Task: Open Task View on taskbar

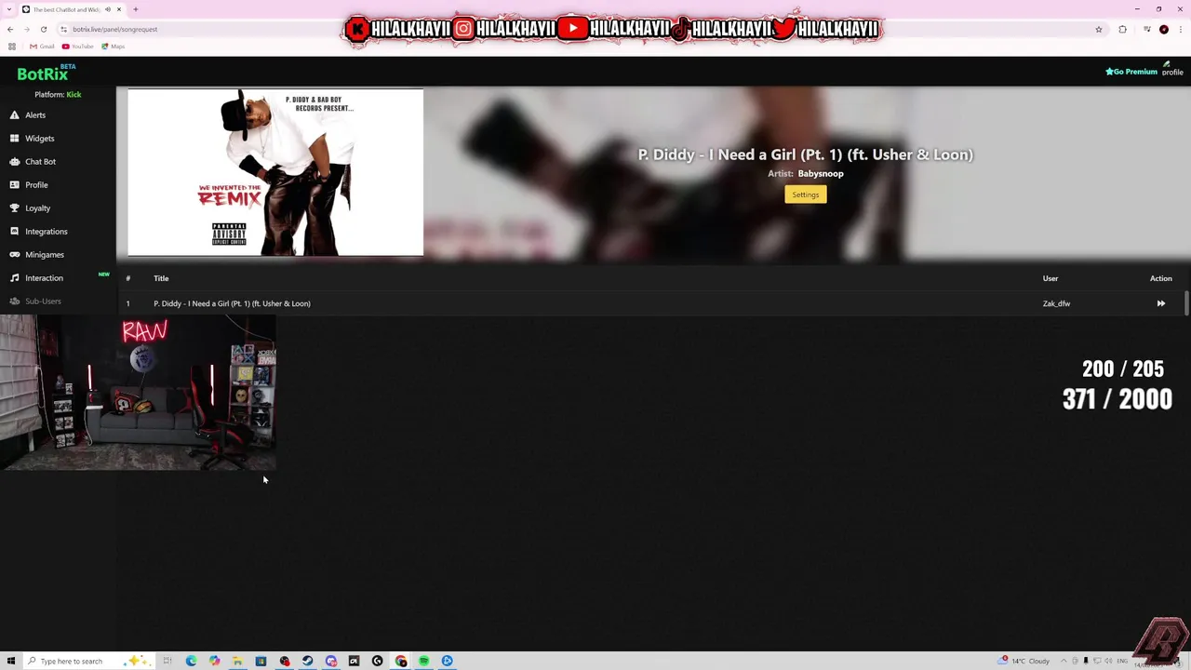Action: click(x=167, y=661)
